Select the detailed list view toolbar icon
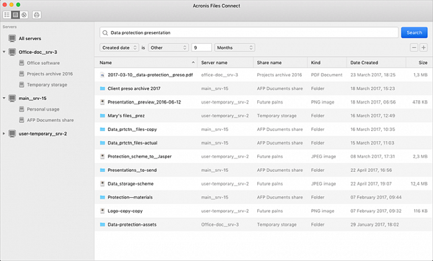This screenshot has height=261, width=433. (15, 15)
